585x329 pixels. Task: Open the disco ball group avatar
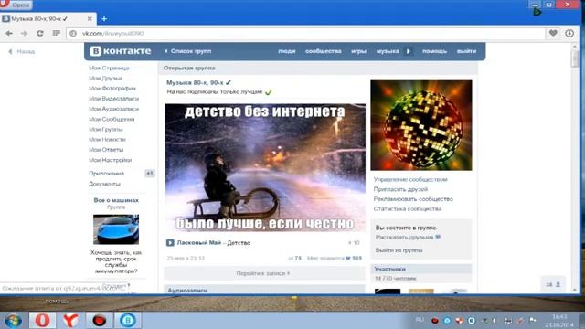[421, 125]
